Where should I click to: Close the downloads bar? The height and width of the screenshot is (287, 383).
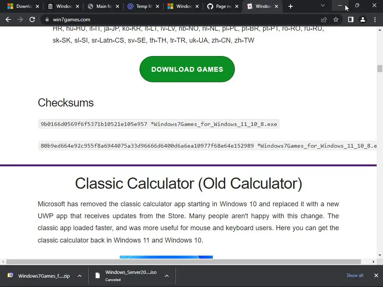(x=376, y=275)
